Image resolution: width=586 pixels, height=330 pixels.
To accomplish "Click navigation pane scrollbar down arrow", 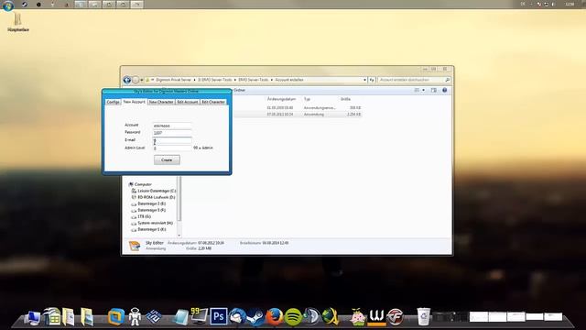I will [179, 236].
